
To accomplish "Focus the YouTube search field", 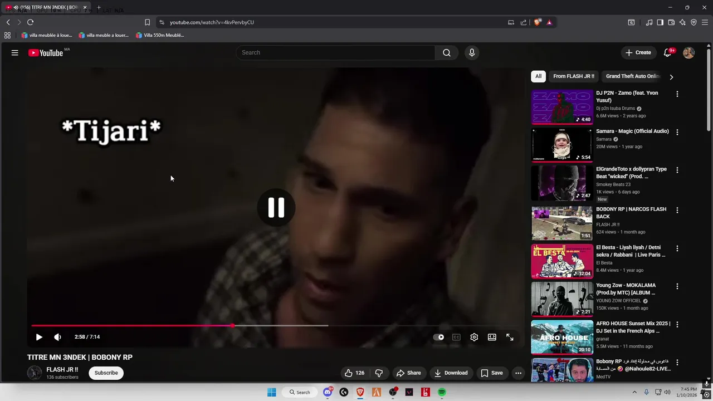I will 336,52.
